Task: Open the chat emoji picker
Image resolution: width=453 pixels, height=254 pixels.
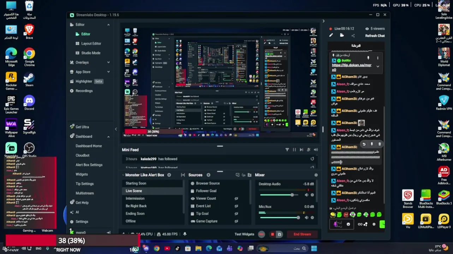Action: [x=348, y=224]
